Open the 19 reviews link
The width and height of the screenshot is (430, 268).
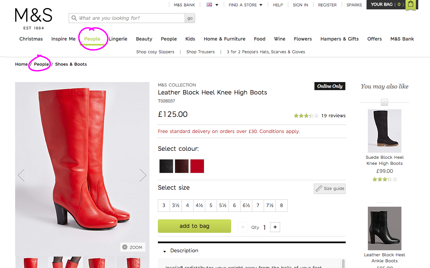[x=333, y=116]
